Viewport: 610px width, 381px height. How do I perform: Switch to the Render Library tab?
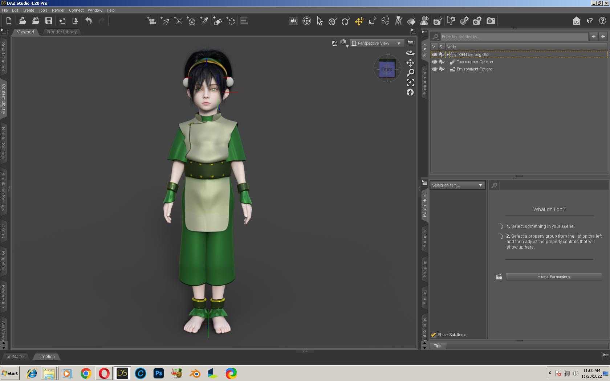[x=62, y=32]
